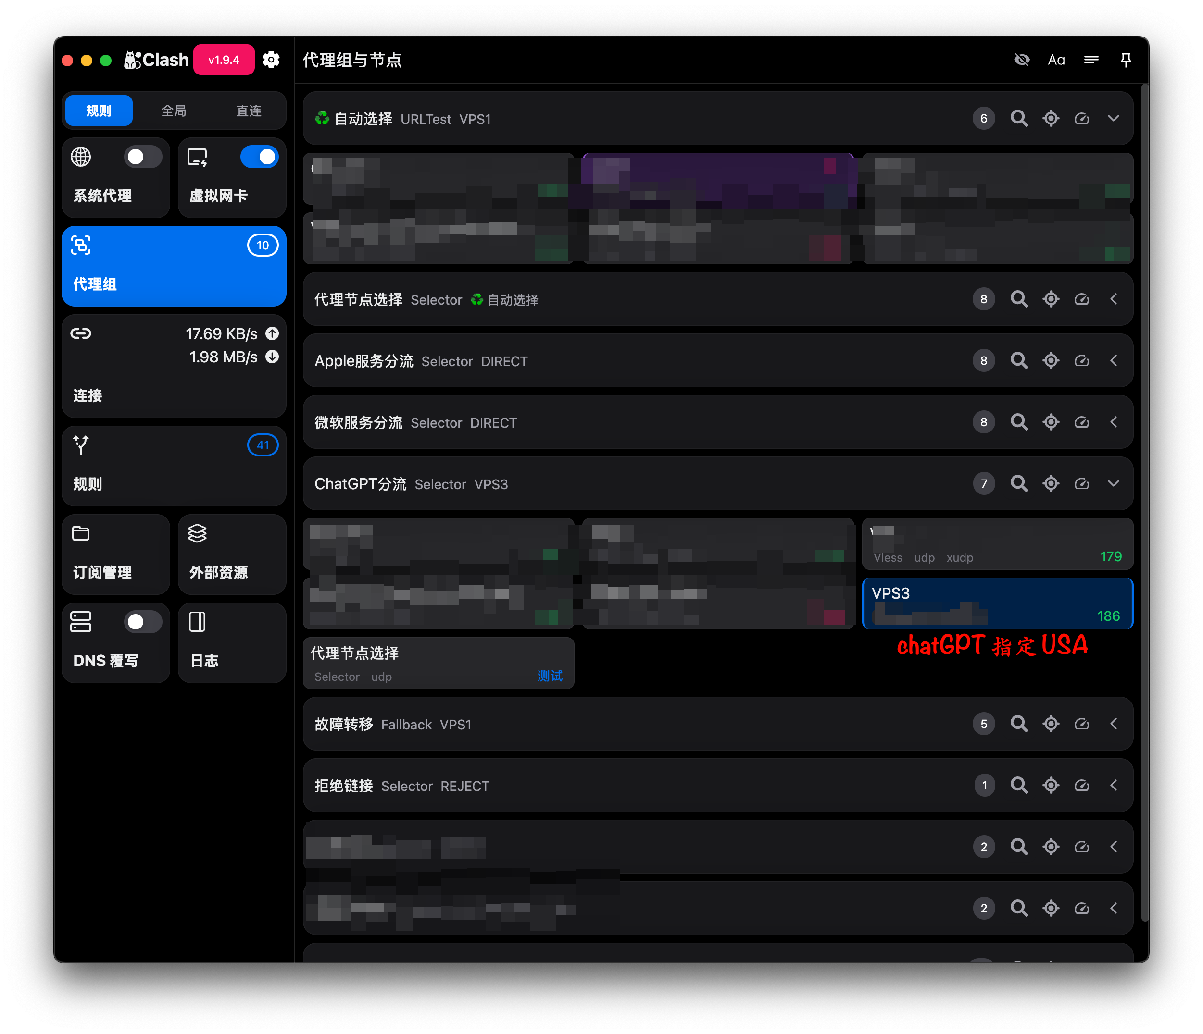1203x1034 pixels.
Task: Open the 订阅管理 panel
Action: click(x=115, y=554)
